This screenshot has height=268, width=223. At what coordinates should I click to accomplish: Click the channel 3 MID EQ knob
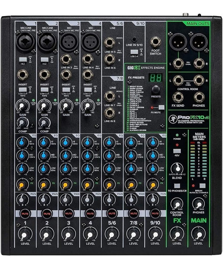coord(65,155)
